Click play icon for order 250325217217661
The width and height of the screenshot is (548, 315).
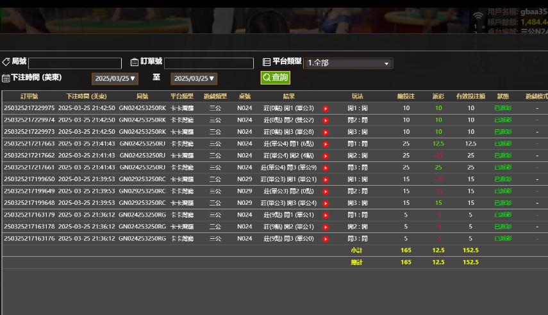point(326,168)
